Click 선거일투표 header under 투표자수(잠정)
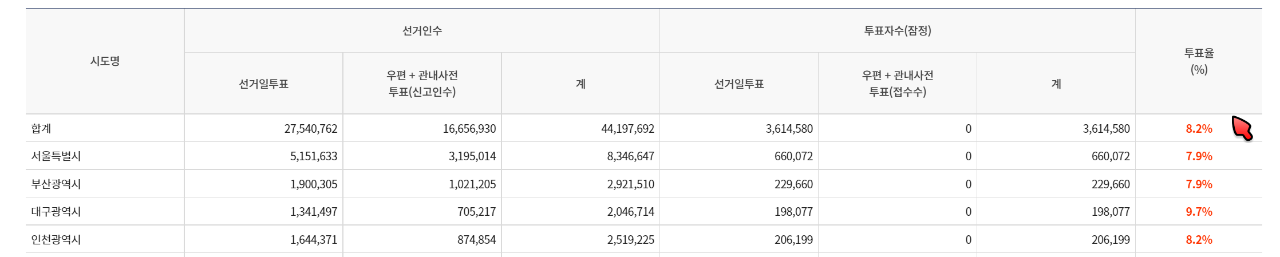The width and height of the screenshot is (1280, 257). tap(739, 84)
